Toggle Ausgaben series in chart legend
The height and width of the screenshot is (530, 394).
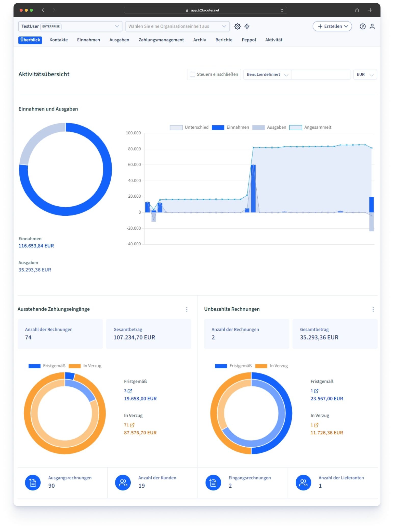(x=269, y=127)
